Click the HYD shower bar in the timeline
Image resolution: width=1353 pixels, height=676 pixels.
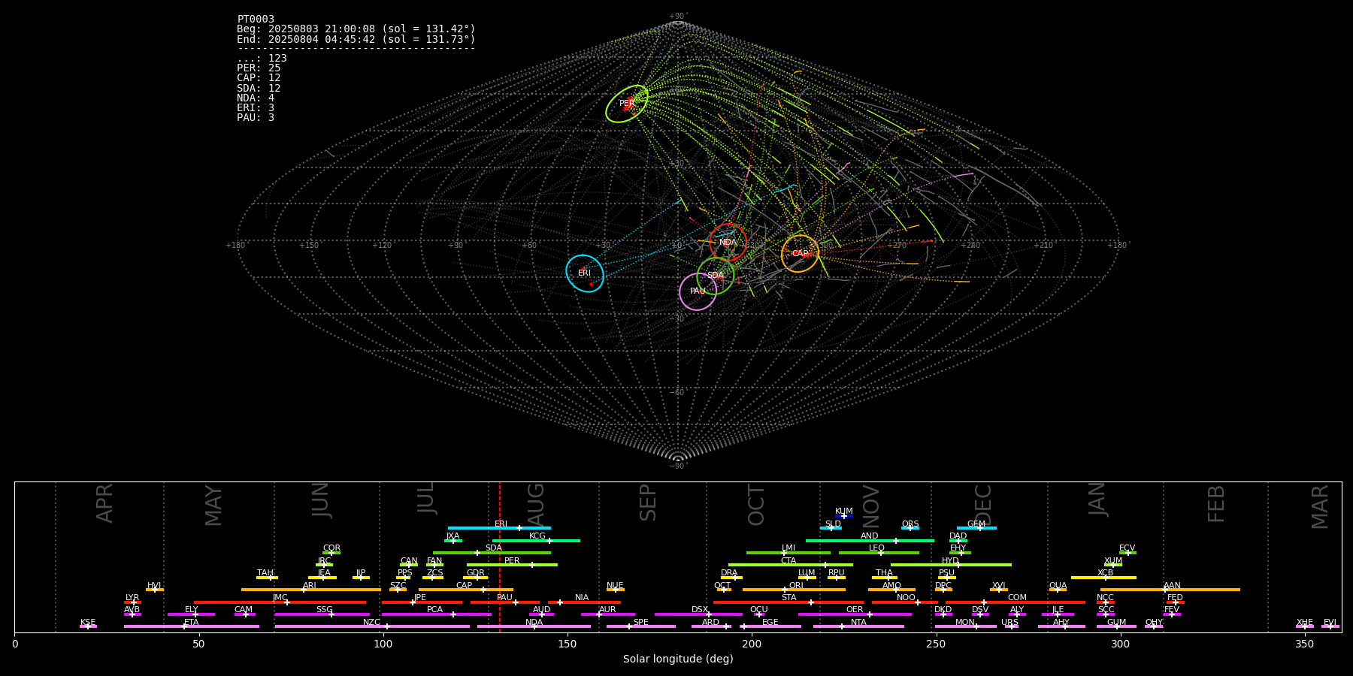951,565
